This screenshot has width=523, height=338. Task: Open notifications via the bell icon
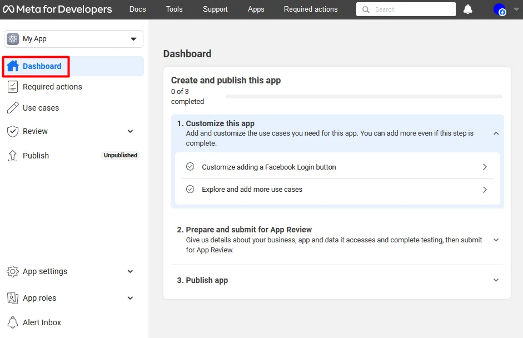pyautogui.click(x=467, y=9)
